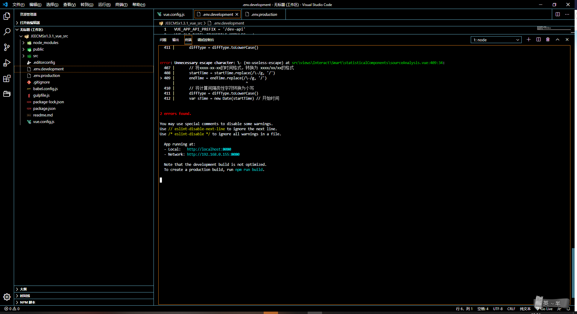This screenshot has height=314, width=577.
Task: Expand the src folder
Action: pos(36,56)
